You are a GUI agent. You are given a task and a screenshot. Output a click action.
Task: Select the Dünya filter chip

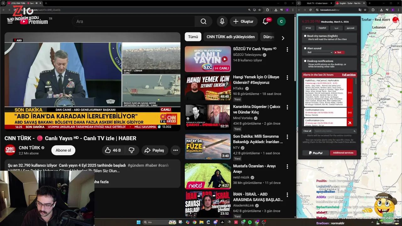pyautogui.click(x=269, y=37)
